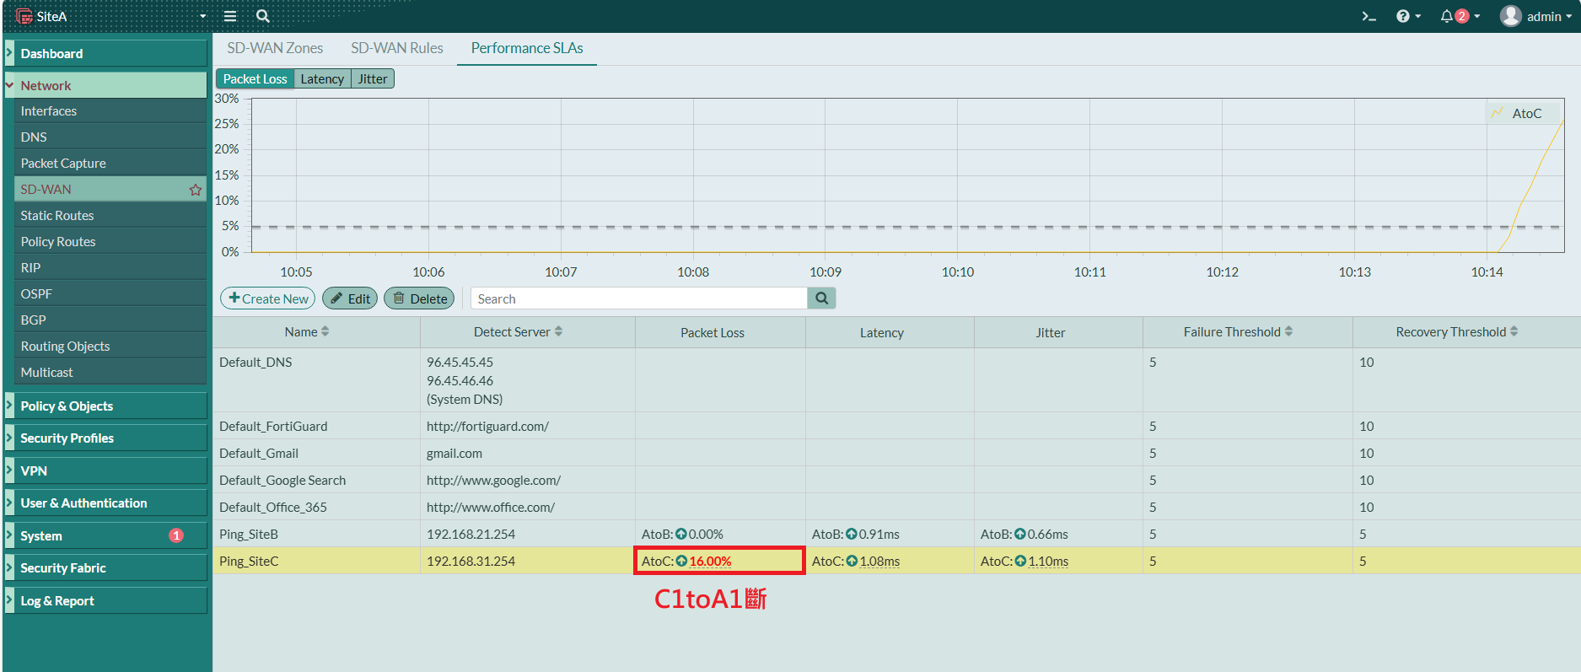This screenshot has width=1581, height=672.
Task: Toggle the hamburger menu icon
Action: (x=229, y=16)
